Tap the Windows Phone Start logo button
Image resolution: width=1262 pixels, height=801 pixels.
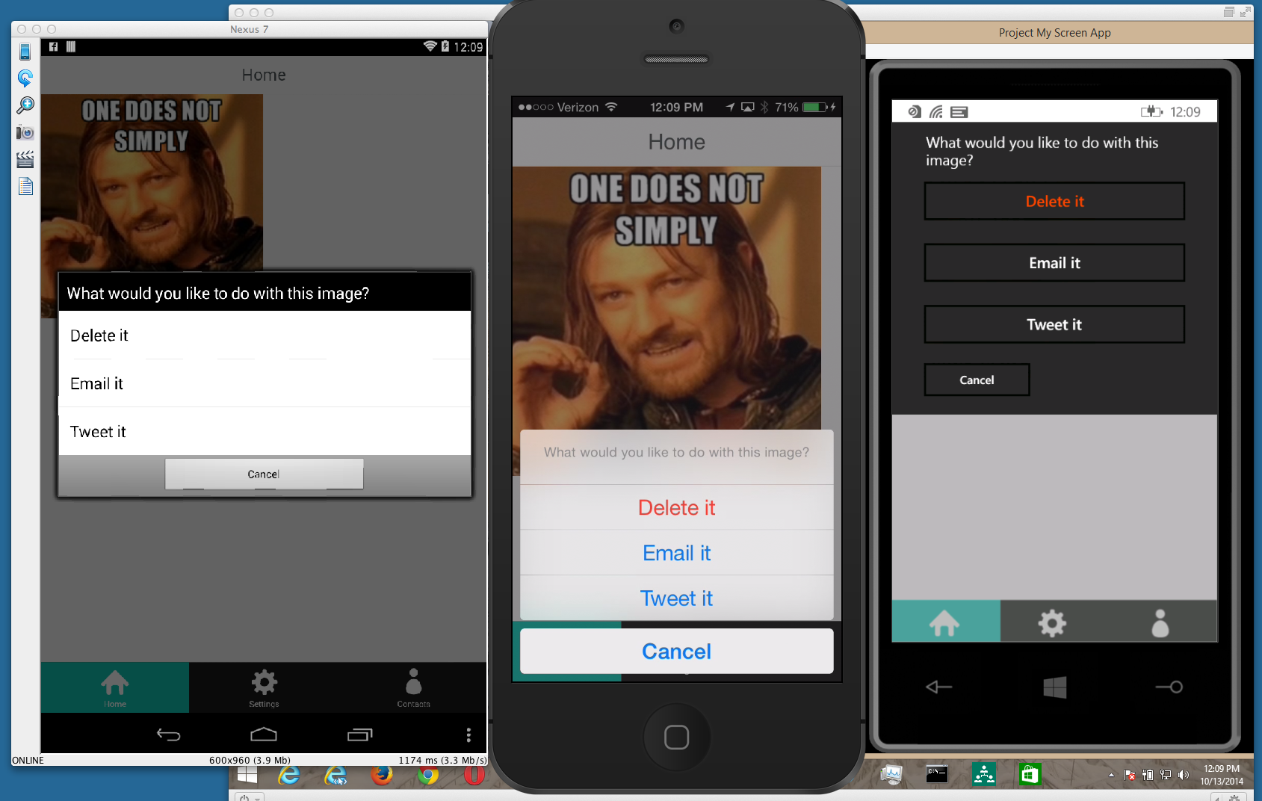pyautogui.click(x=1054, y=687)
